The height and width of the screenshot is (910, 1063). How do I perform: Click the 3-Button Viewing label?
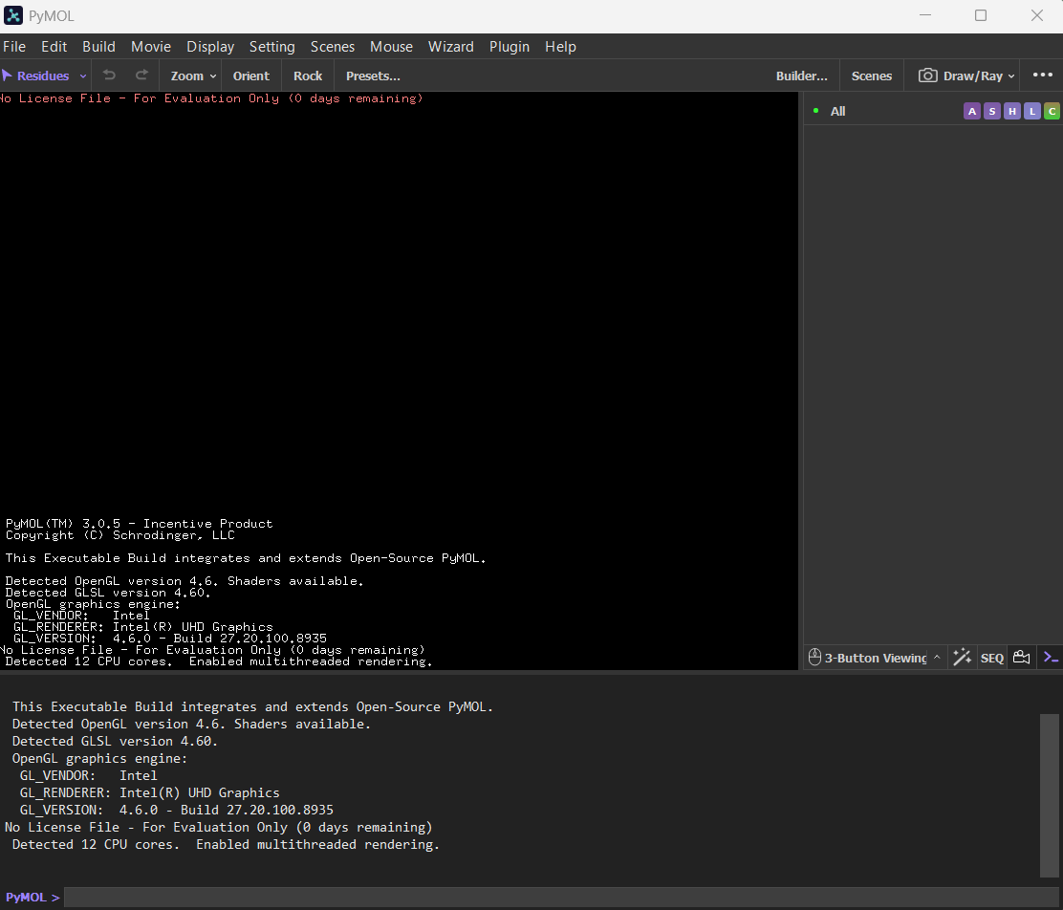coord(876,658)
